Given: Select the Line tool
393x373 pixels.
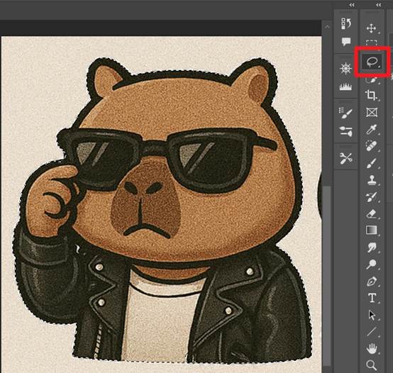Looking at the screenshot, I should [x=372, y=331].
